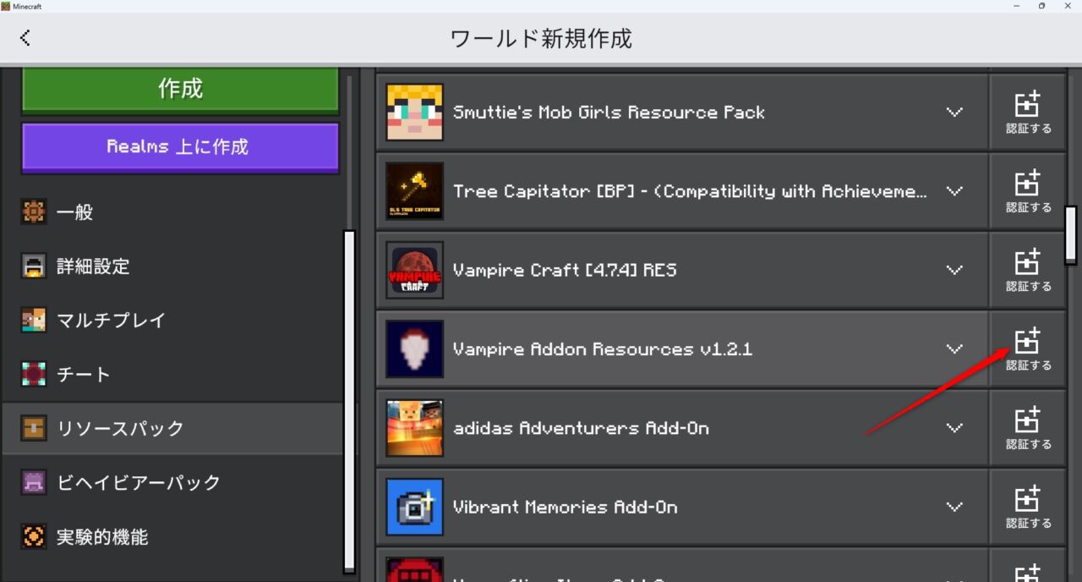Open the 詳細設定 tab

(x=173, y=266)
